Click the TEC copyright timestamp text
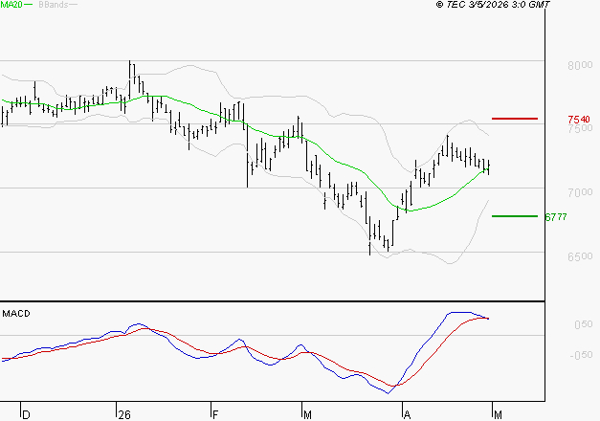600x421 pixels. (x=493, y=5)
